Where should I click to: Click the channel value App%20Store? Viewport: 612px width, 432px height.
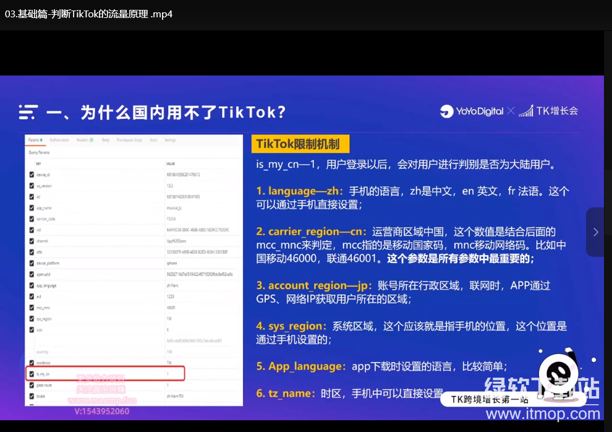pyautogui.click(x=176, y=241)
